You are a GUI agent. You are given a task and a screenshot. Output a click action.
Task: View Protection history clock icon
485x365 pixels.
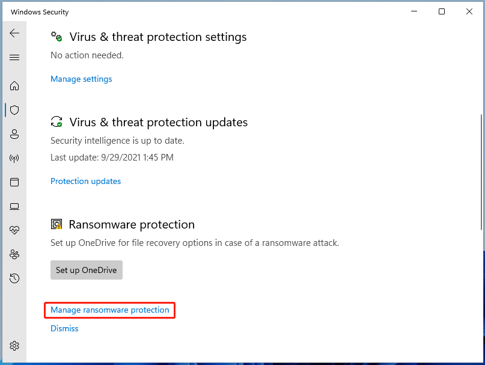tap(14, 278)
